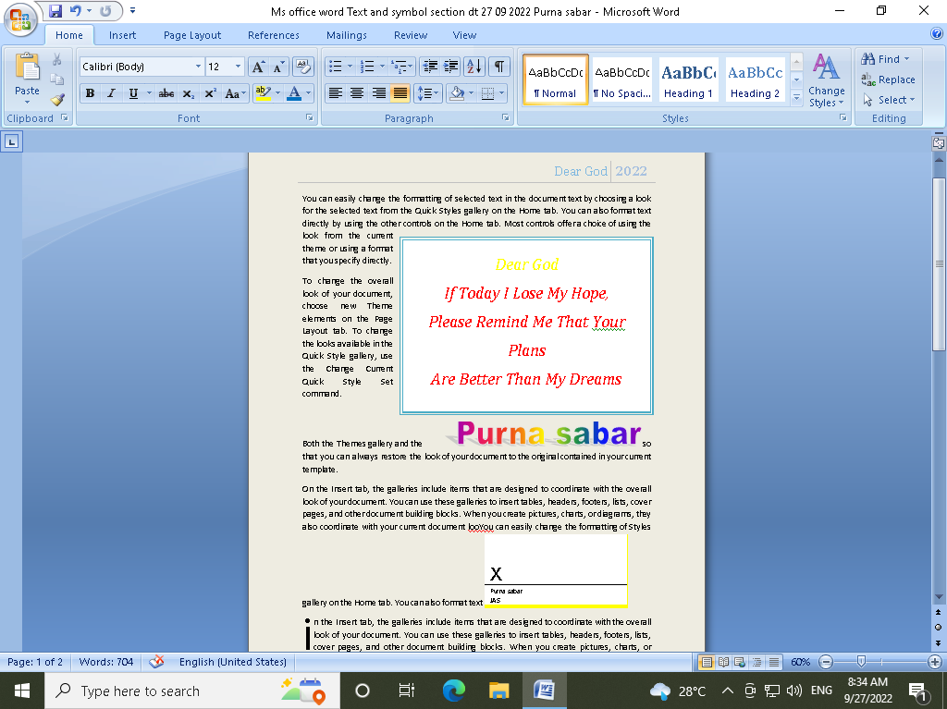
Task: Expand the Paragraph dialog launcher
Action: click(x=506, y=118)
